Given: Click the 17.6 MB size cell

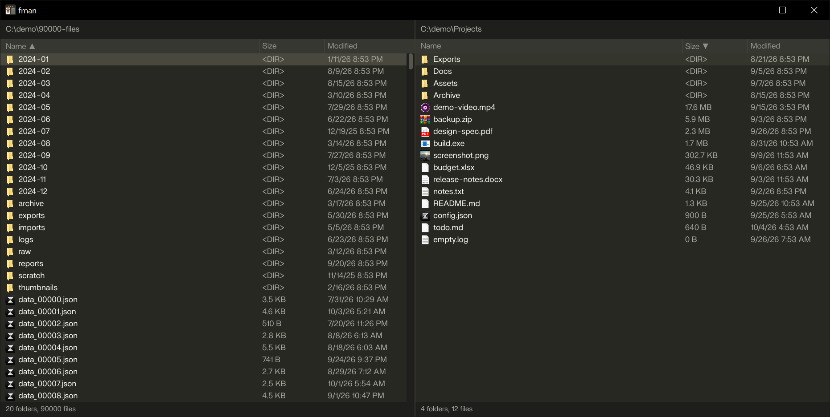Looking at the screenshot, I should coord(698,107).
